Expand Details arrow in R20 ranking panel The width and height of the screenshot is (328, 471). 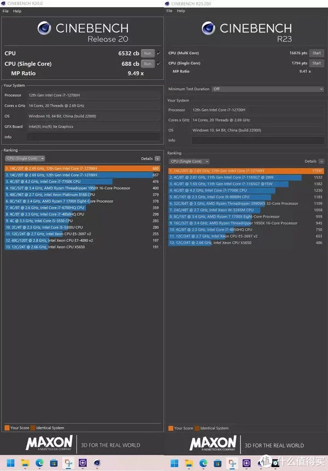click(x=157, y=159)
